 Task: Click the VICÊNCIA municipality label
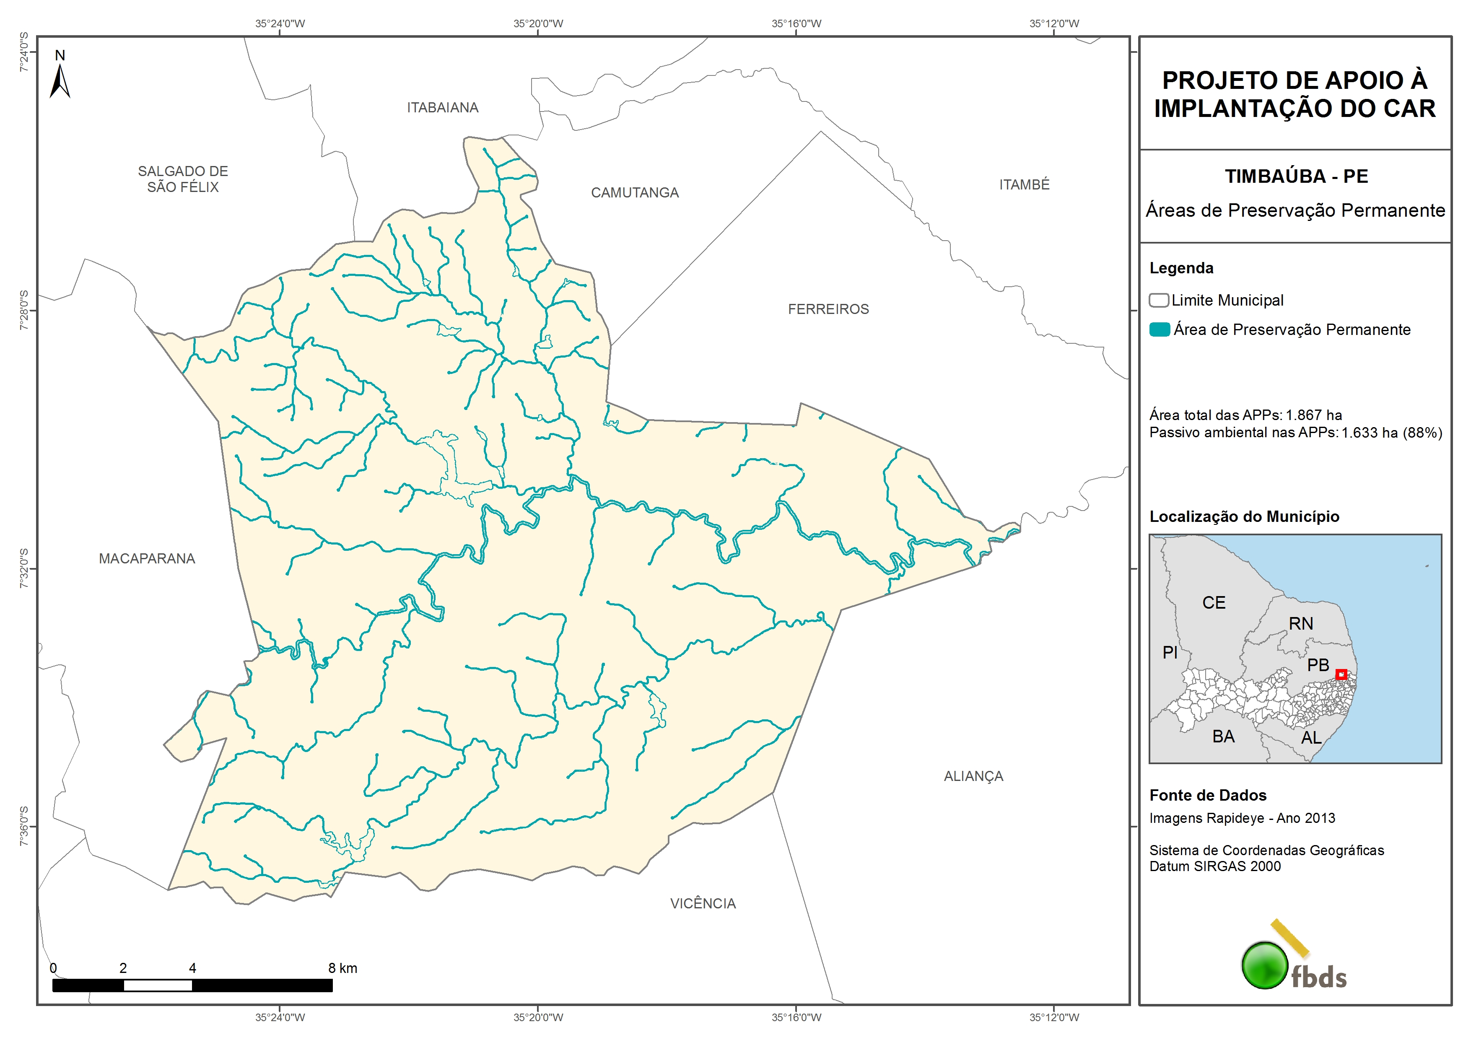[703, 903]
